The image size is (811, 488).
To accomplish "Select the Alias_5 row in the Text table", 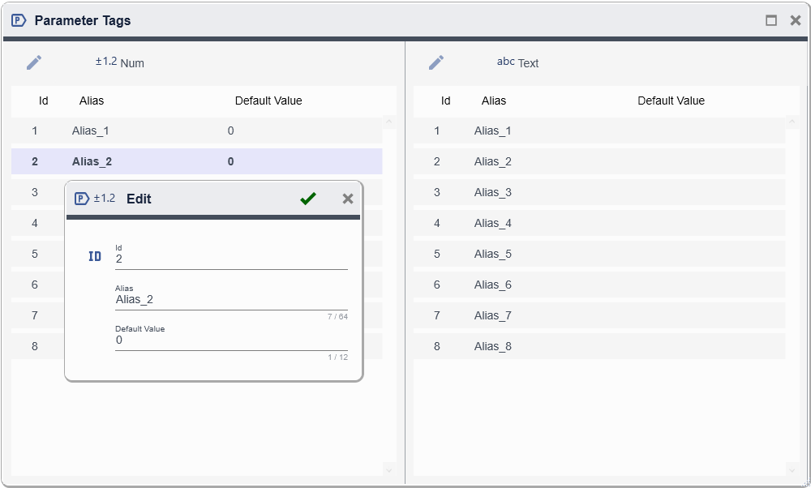I will (x=599, y=254).
